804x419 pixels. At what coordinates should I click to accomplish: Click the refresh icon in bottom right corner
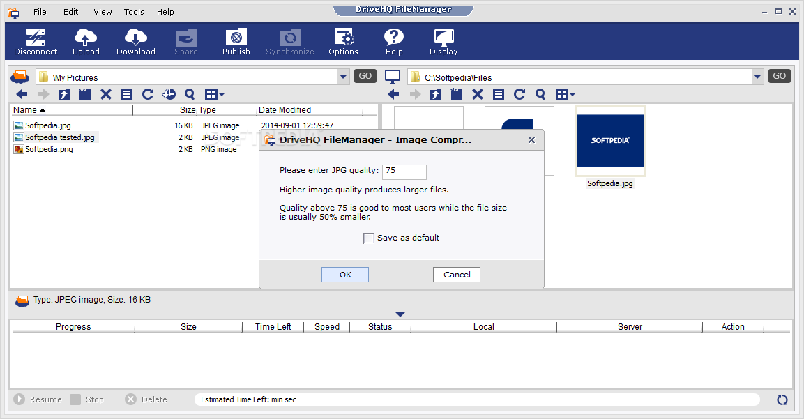coord(782,399)
